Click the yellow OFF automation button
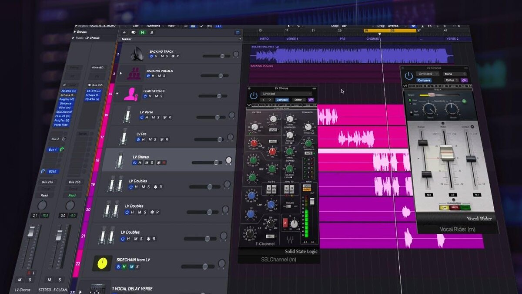 pyautogui.click(x=445, y=208)
